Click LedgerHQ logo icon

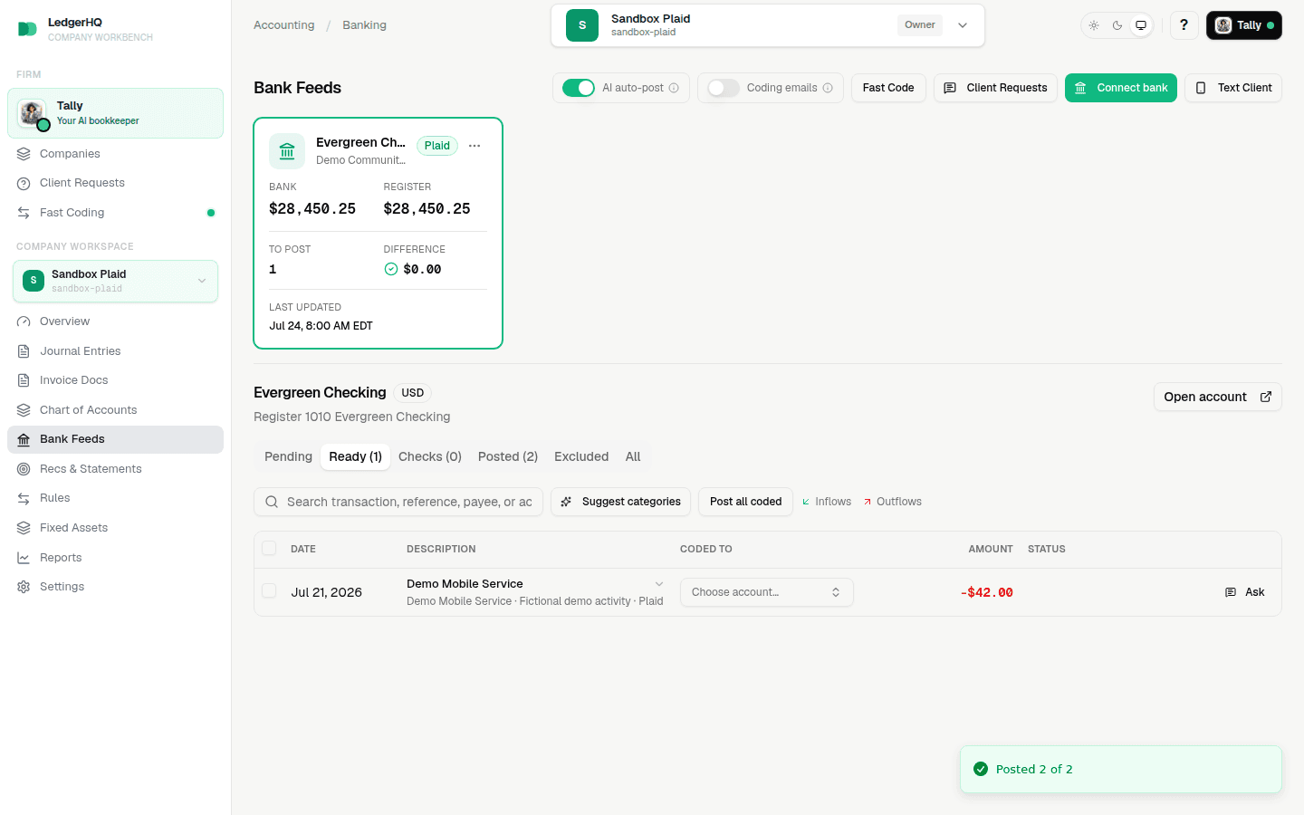coord(27,29)
